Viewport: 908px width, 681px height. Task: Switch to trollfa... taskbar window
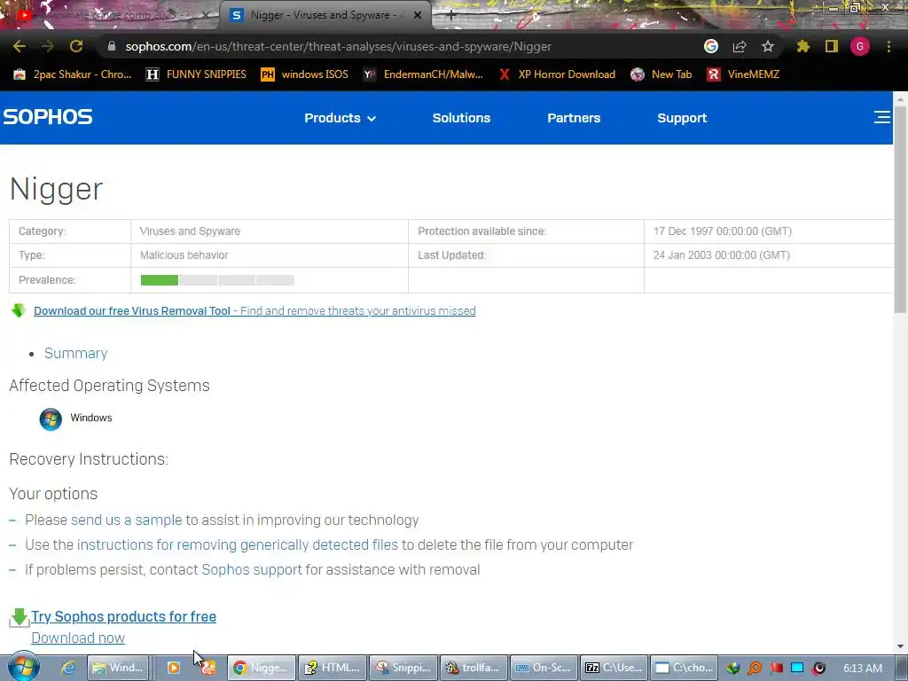click(x=474, y=668)
